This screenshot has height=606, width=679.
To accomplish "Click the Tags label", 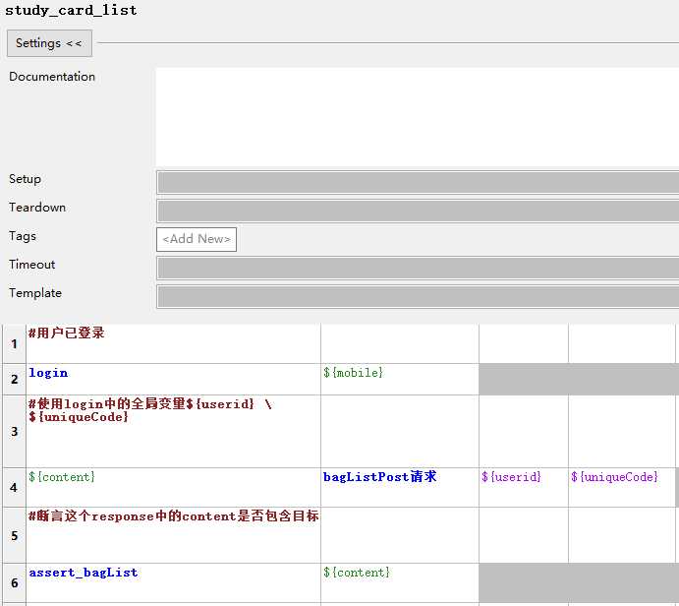I will 23,236.
